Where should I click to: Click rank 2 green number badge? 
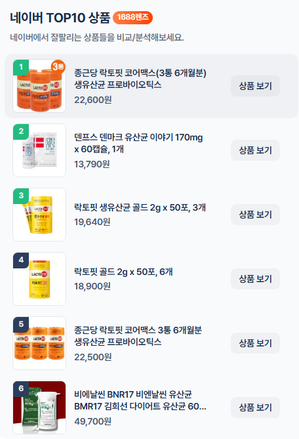coord(21,131)
